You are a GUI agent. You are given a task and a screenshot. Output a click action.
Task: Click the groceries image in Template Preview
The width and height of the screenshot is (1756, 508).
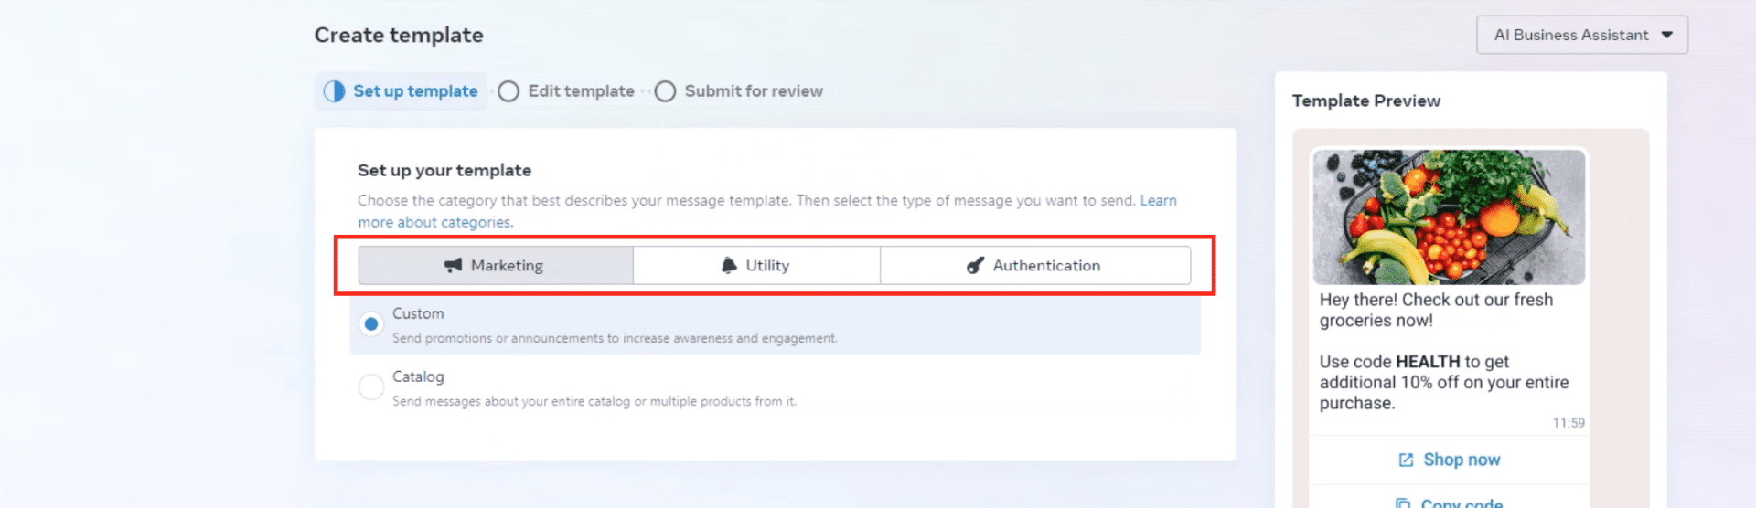pos(1449,217)
